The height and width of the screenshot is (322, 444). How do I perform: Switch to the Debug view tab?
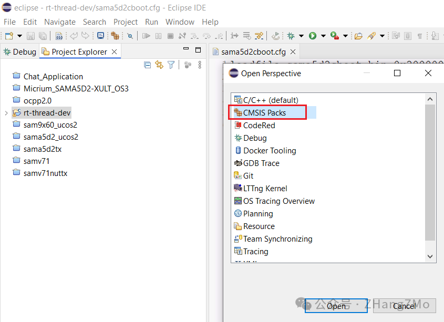(20, 52)
